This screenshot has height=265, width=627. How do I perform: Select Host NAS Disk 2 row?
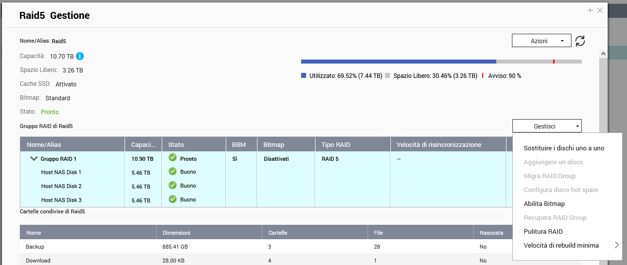click(61, 186)
